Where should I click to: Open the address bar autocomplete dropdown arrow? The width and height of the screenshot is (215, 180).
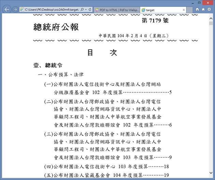click(86, 10)
